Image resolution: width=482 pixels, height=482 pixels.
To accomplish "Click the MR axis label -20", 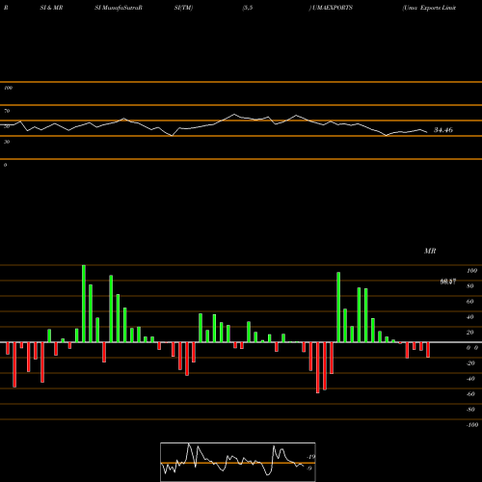I will [x=470, y=363].
